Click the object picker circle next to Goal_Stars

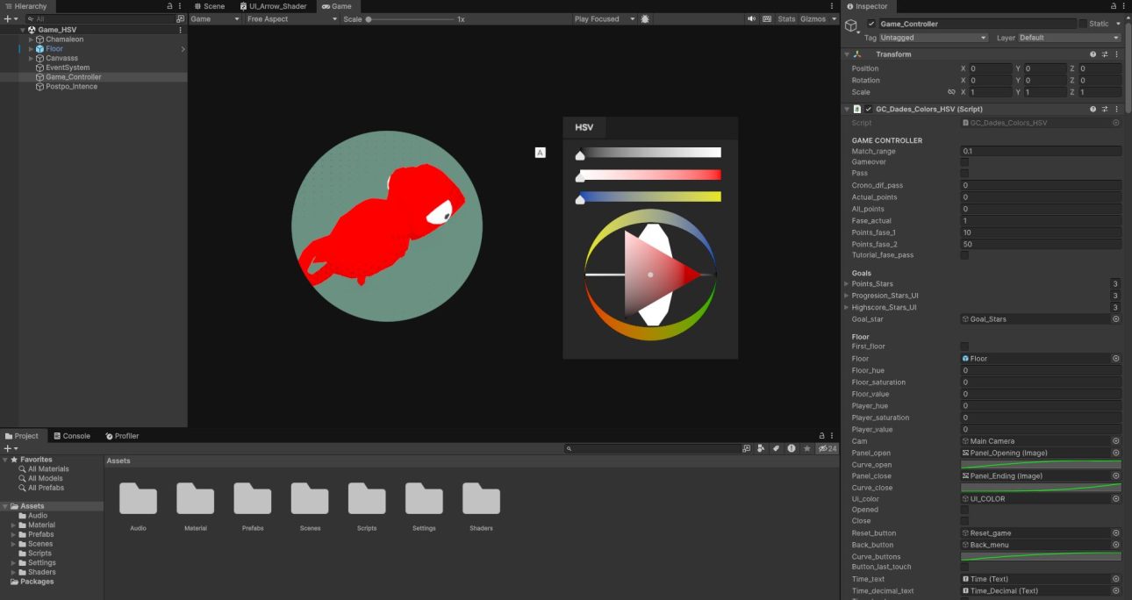tap(1116, 319)
